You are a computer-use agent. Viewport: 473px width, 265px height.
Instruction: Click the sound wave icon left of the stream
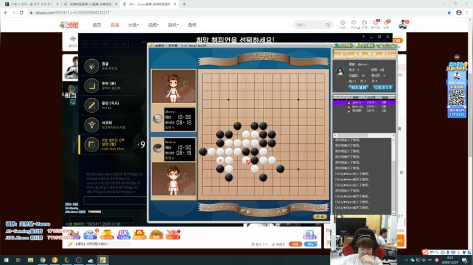tap(72, 39)
